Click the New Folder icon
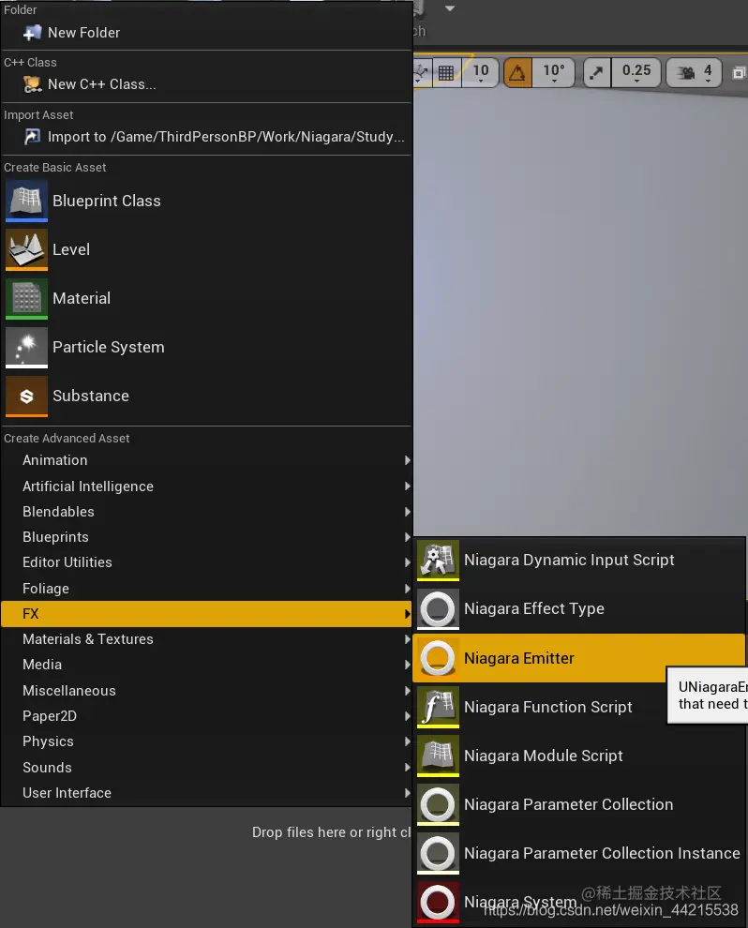This screenshot has height=928, width=748. coord(32,33)
